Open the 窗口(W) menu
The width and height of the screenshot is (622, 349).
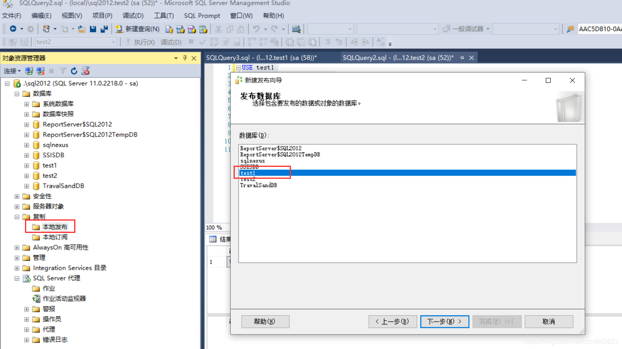(241, 16)
